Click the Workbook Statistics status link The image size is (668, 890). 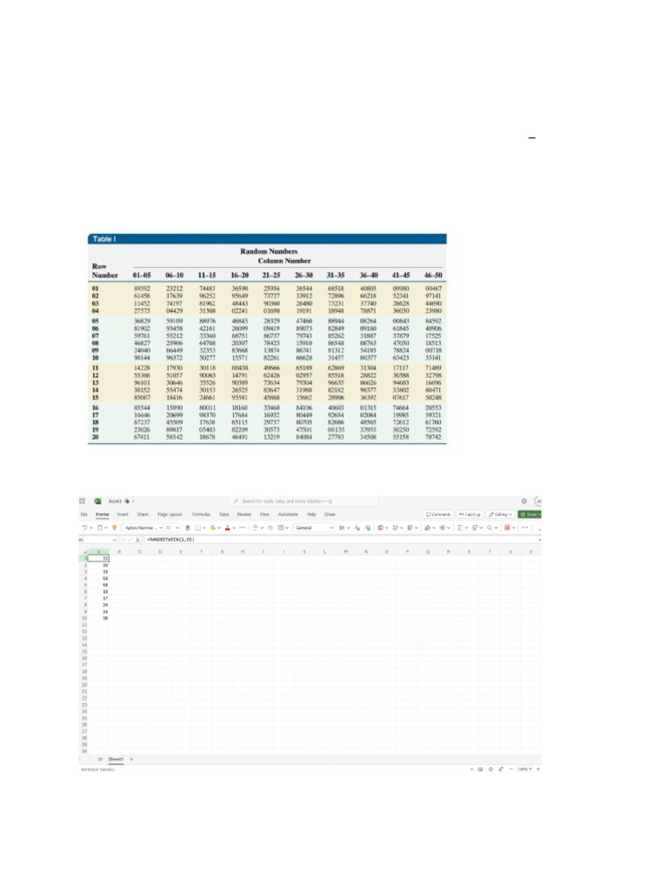tap(97, 769)
